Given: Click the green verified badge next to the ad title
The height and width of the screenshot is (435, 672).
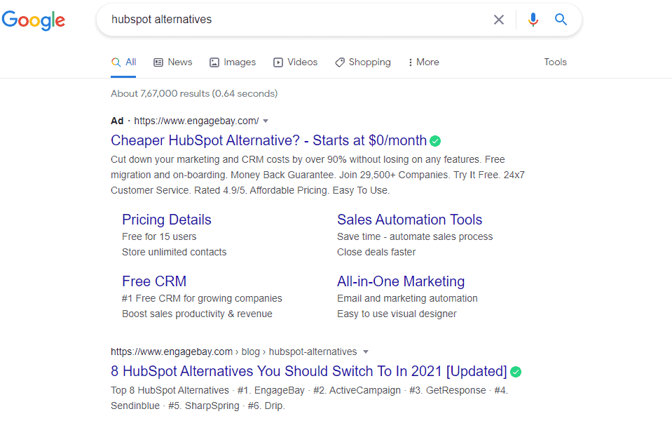Looking at the screenshot, I should pyautogui.click(x=435, y=141).
